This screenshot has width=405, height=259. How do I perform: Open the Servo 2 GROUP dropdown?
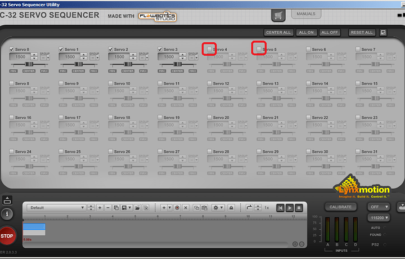click(144, 57)
